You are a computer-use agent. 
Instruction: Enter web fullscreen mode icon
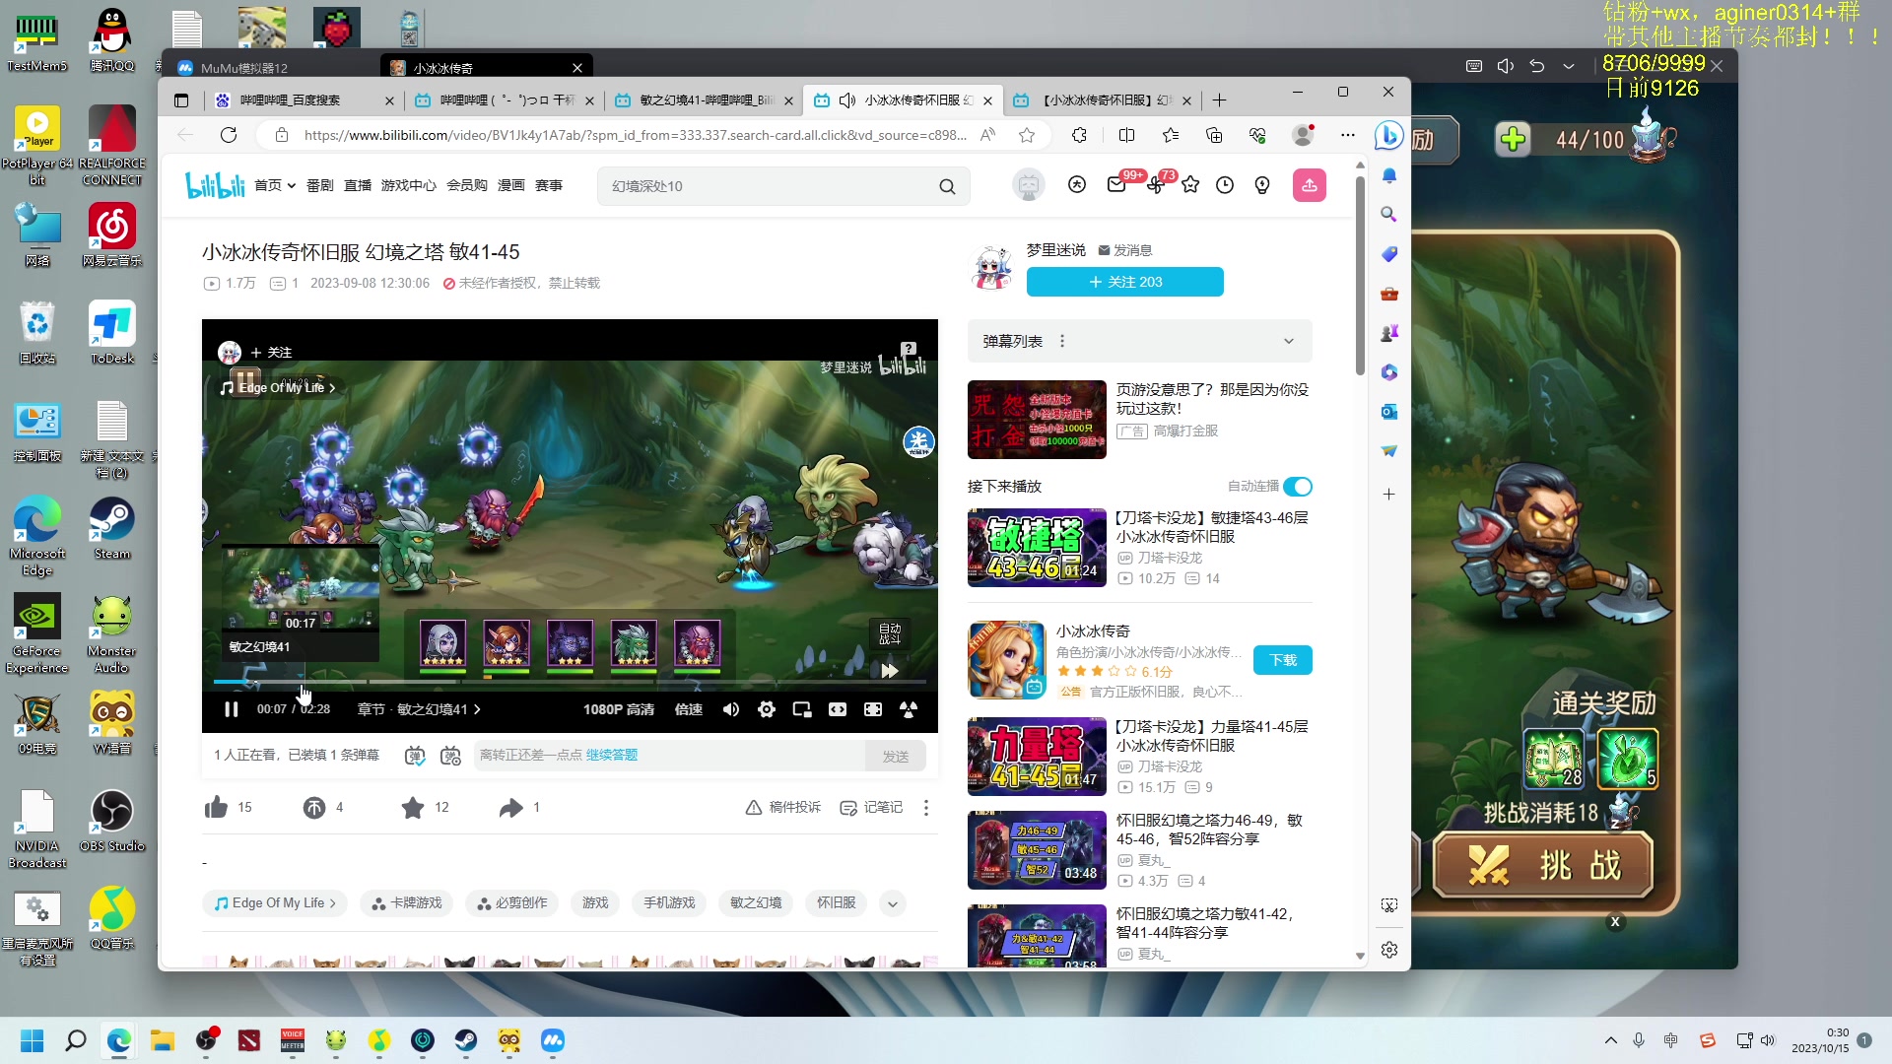[x=873, y=709]
